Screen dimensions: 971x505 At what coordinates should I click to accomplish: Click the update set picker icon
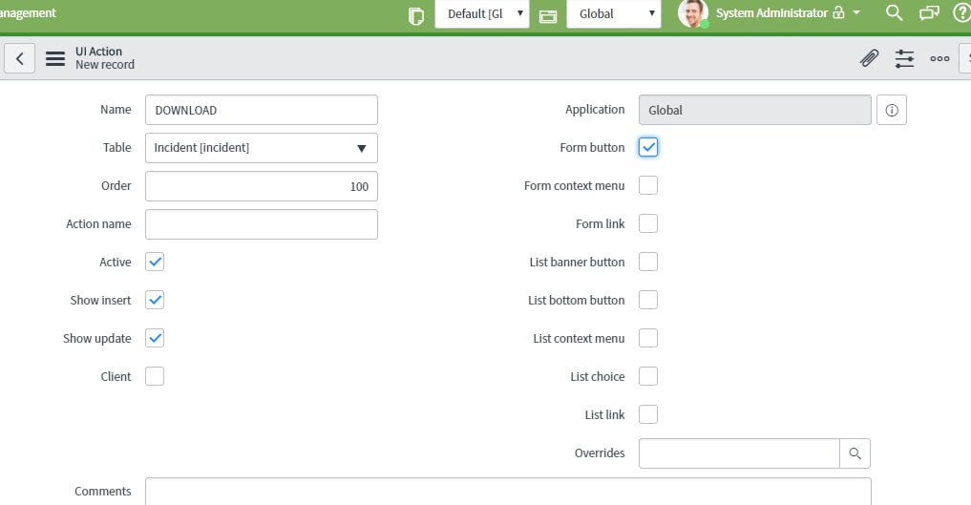point(416,15)
